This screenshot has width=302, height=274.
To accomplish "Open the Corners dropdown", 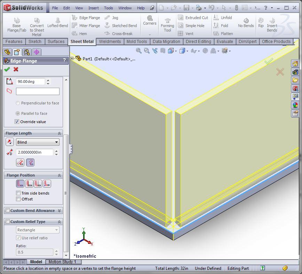I will tap(150, 35).
